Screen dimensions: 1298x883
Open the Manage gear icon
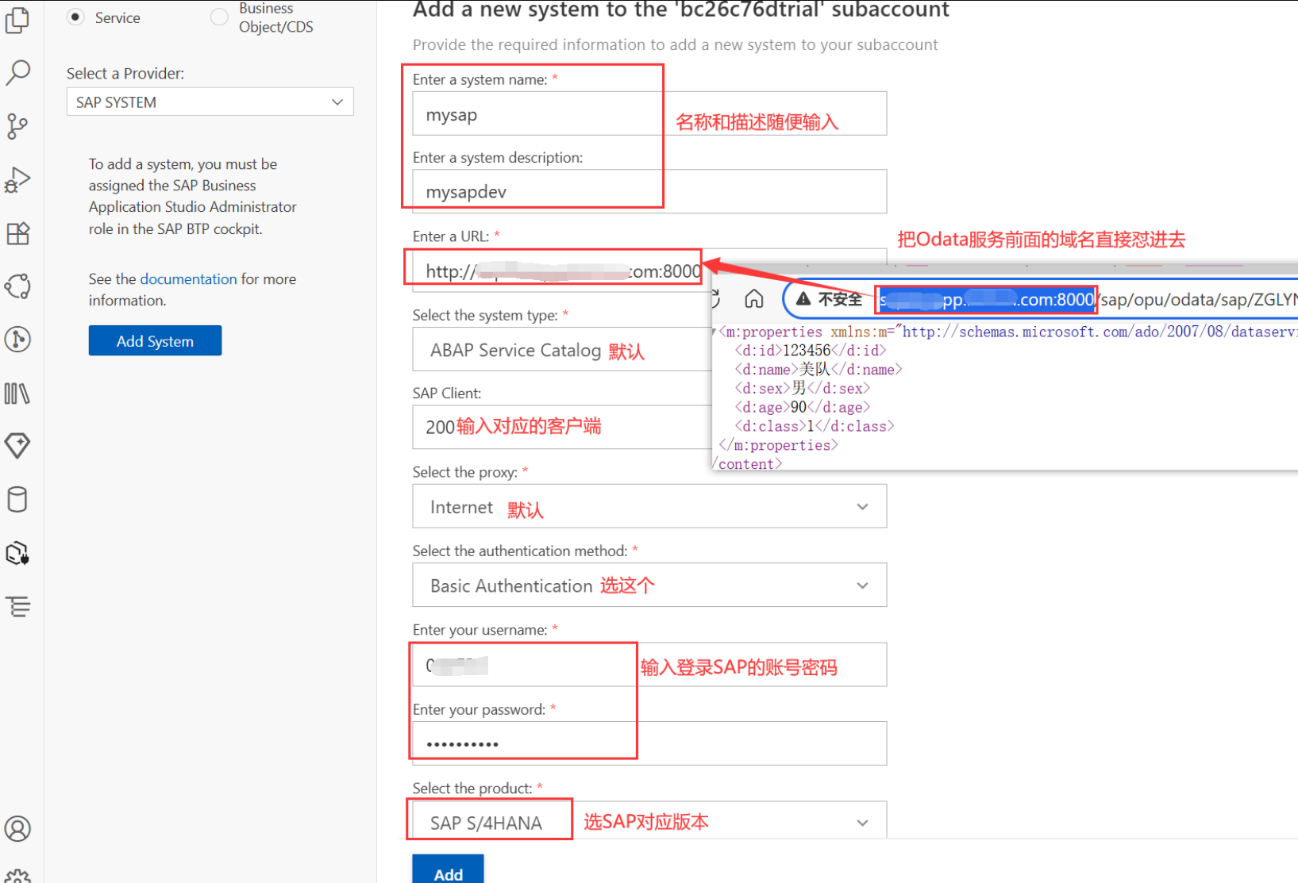click(17, 876)
